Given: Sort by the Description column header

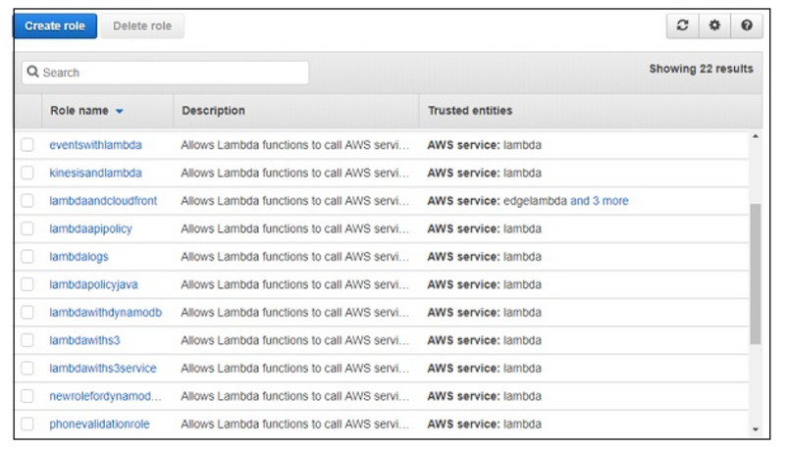Looking at the screenshot, I should (x=213, y=111).
